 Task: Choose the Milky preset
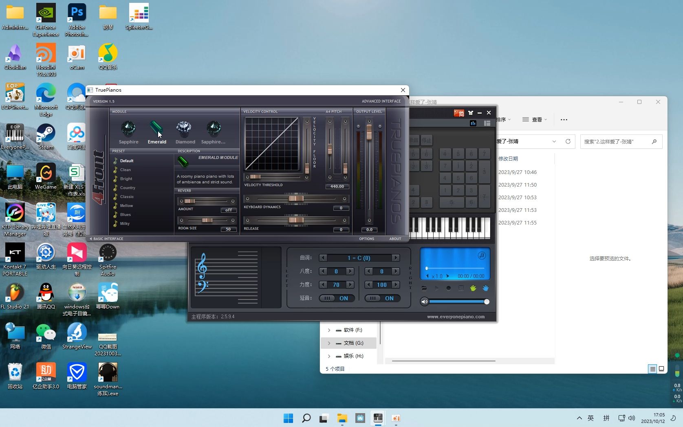click(x=125, y=224)
